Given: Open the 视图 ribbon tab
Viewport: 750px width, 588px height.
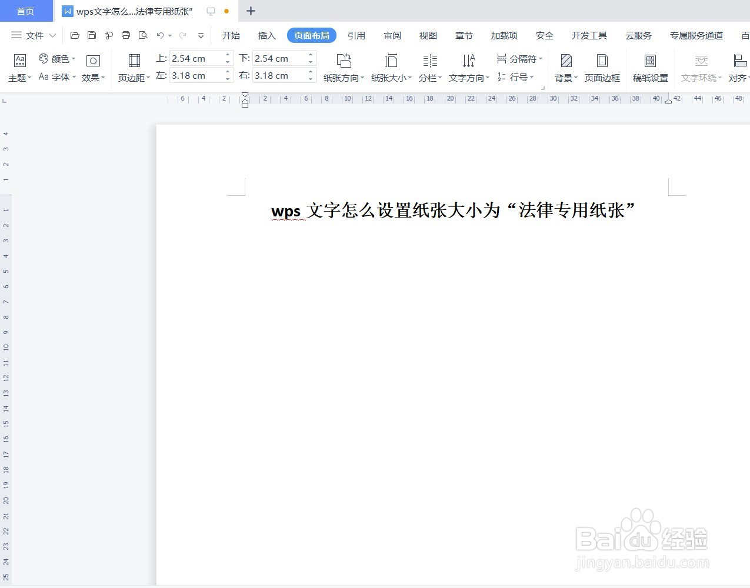Looking at the screenshot, I should 428,35.
